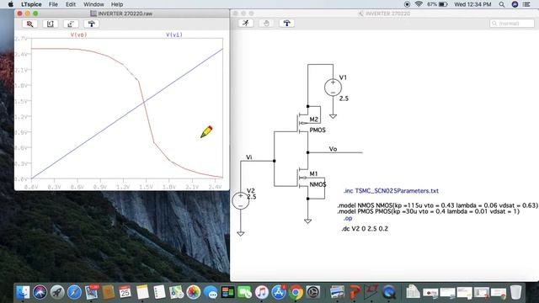
Task: Open Siri from the Dock
Action: tap(40, 292)
